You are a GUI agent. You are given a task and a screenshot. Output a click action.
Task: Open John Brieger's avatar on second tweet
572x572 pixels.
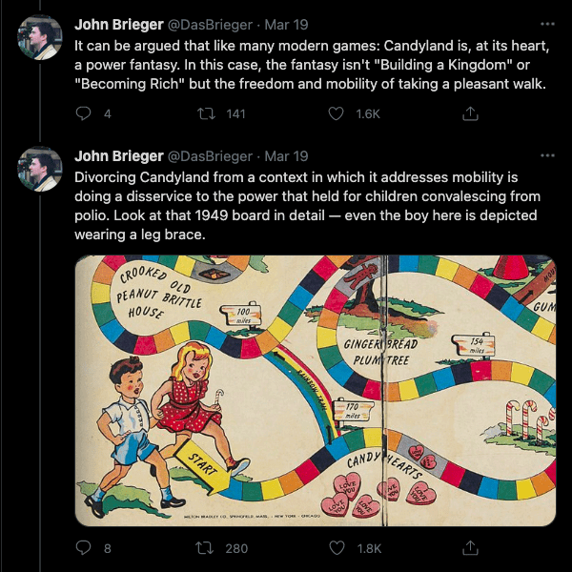(x=41, y=172)
